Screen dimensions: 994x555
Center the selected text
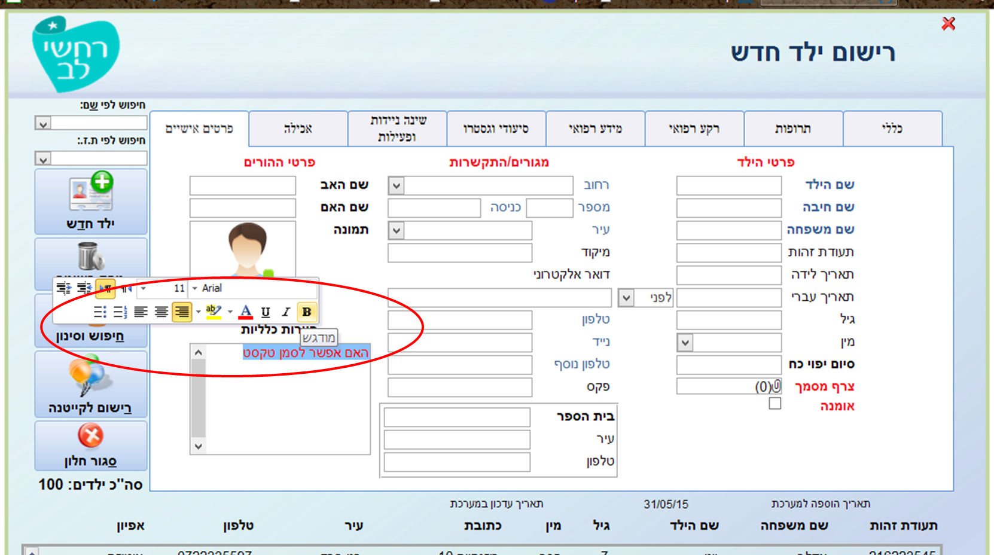pos(161,312)
